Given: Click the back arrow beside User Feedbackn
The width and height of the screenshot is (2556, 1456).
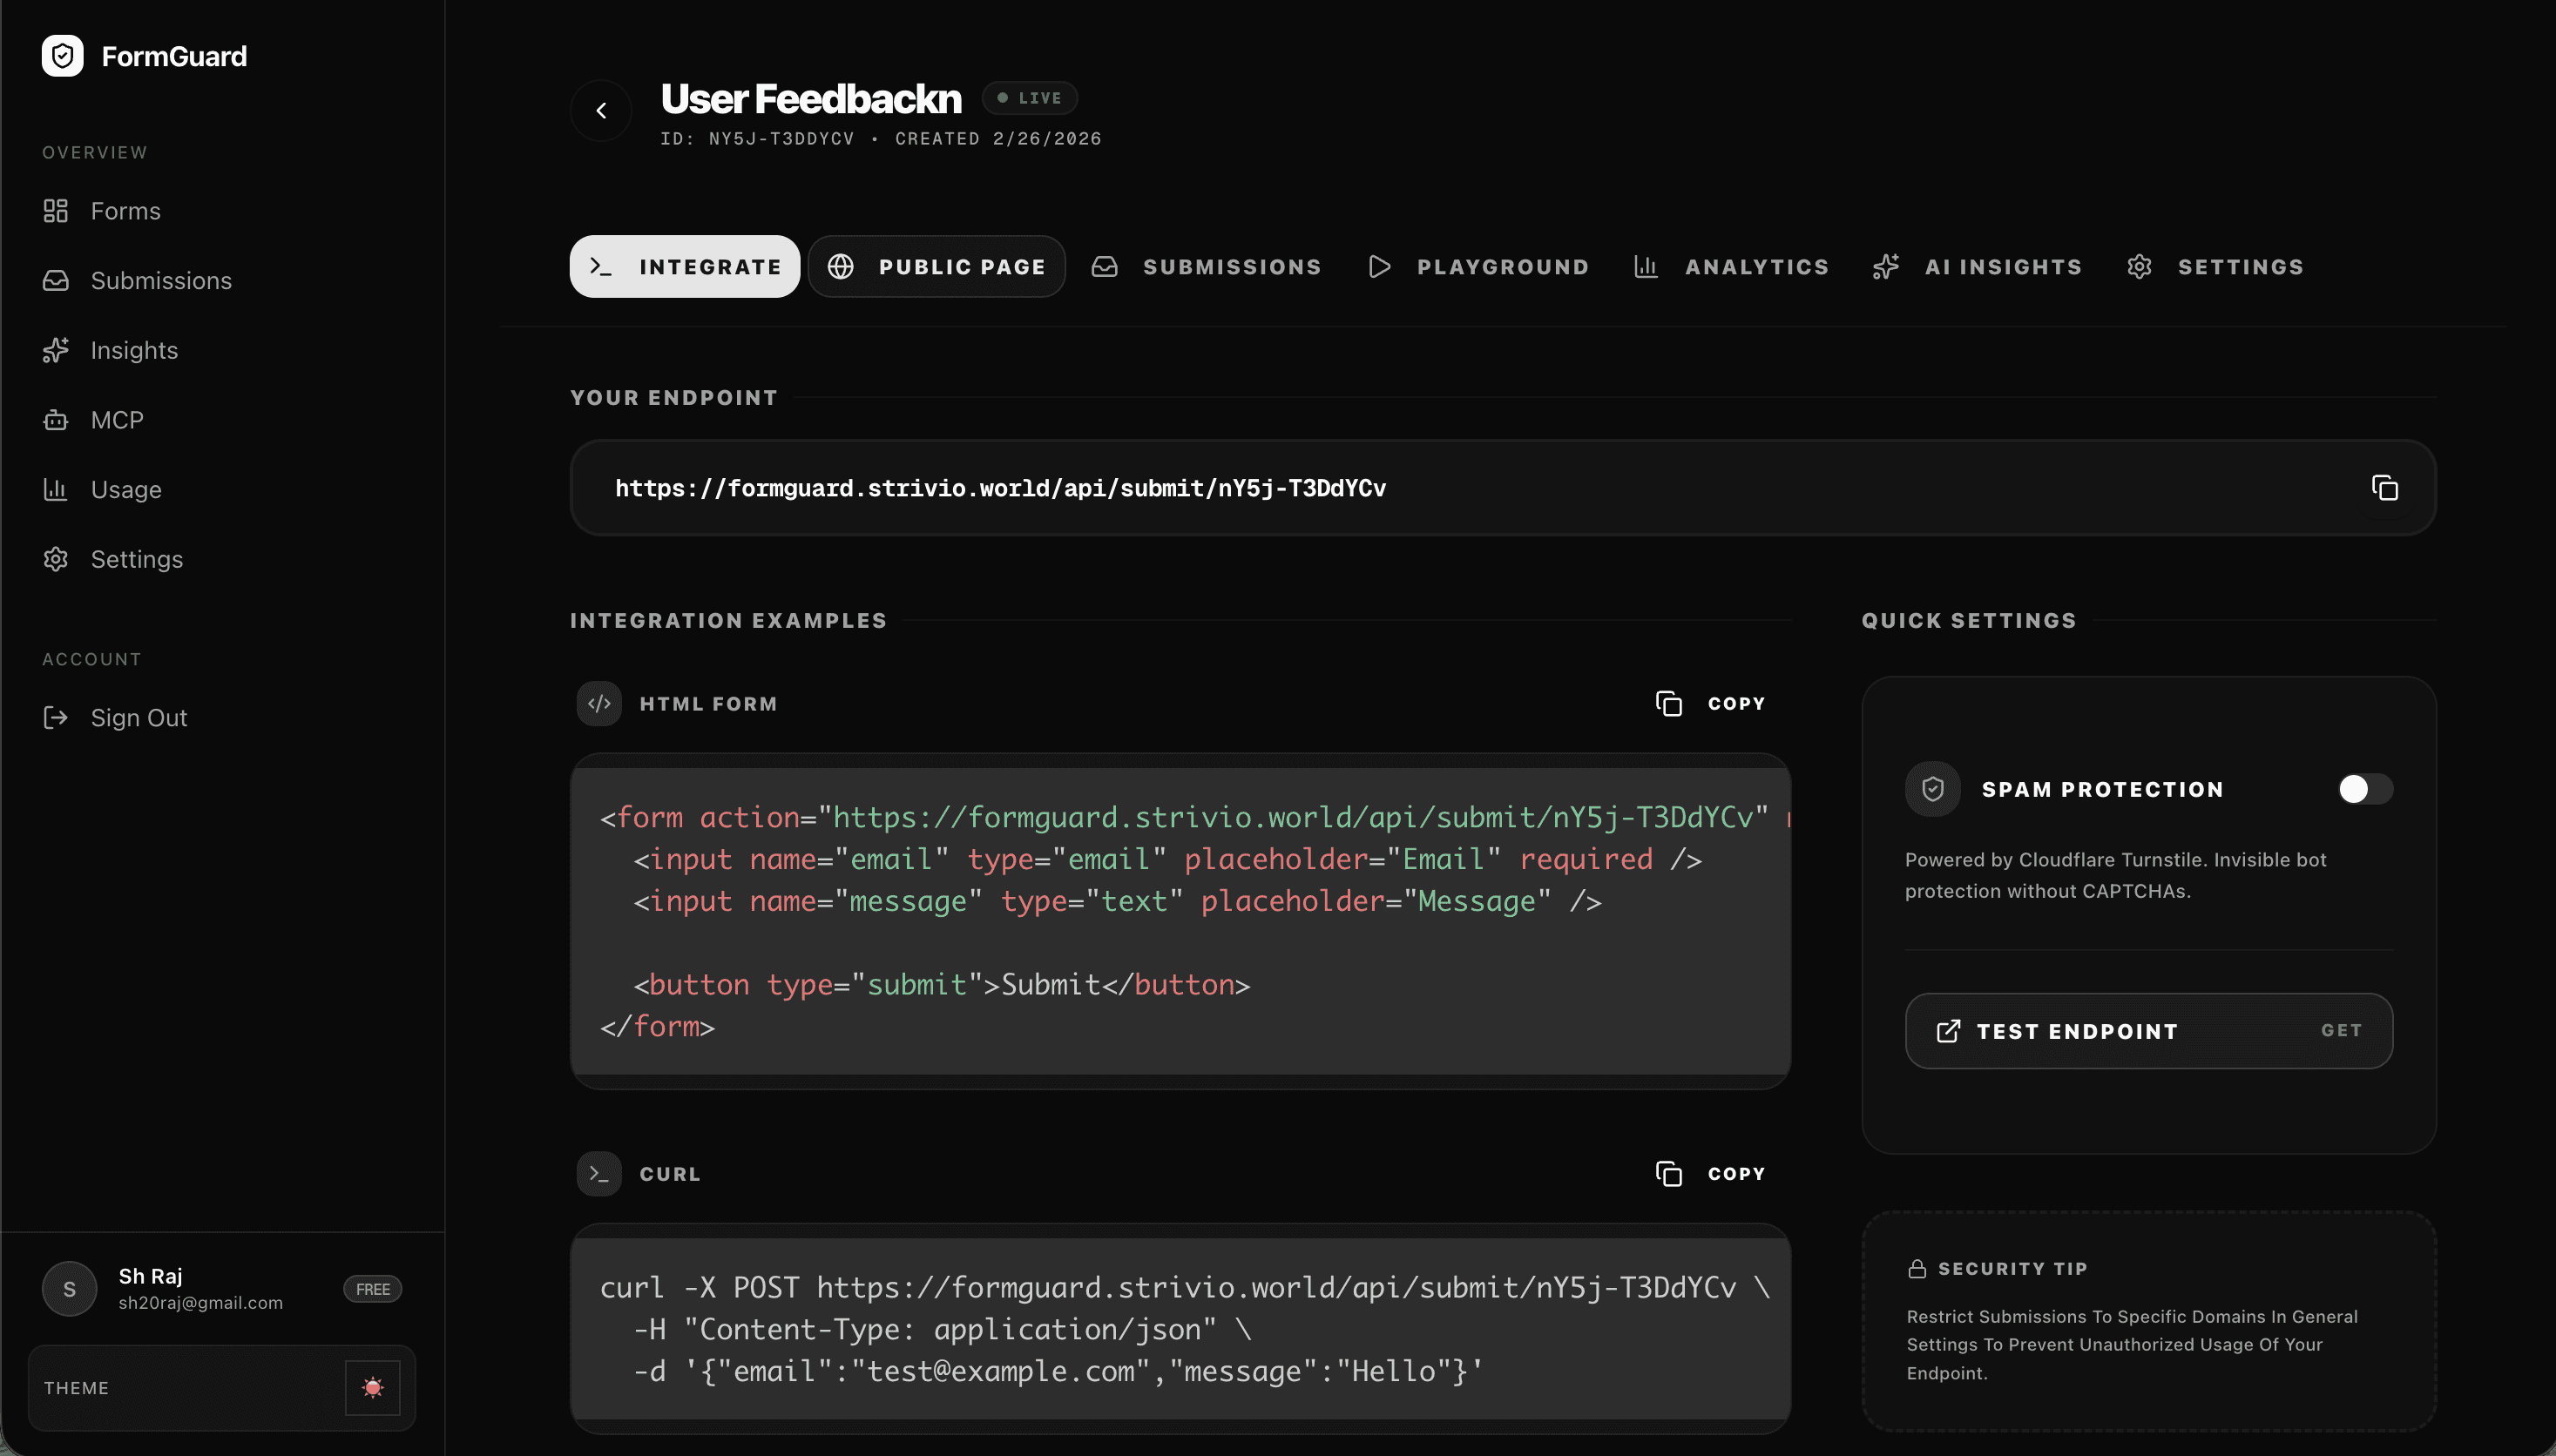Looking at the screenshot, I should click(x=600, y=110).
